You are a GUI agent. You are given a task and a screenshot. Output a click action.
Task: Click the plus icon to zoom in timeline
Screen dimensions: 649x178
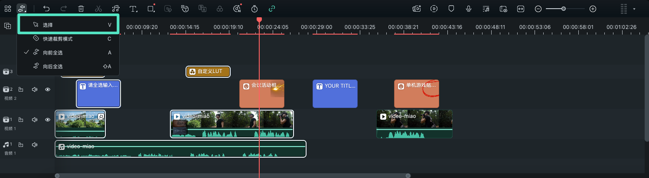(x=593, y=9)
